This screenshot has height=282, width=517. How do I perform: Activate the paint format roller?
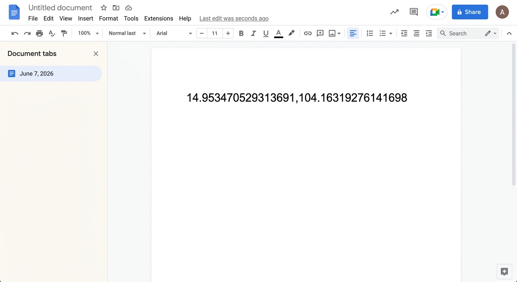click(64, 33)
